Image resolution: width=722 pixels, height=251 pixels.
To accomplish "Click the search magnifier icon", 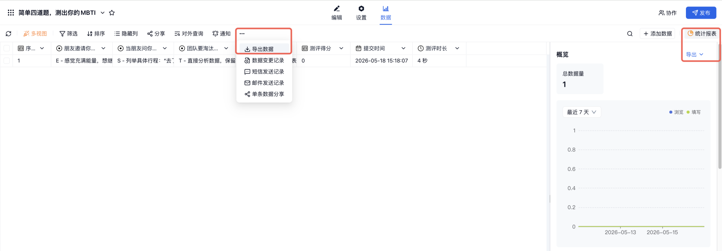I will [x=630, y=33].
